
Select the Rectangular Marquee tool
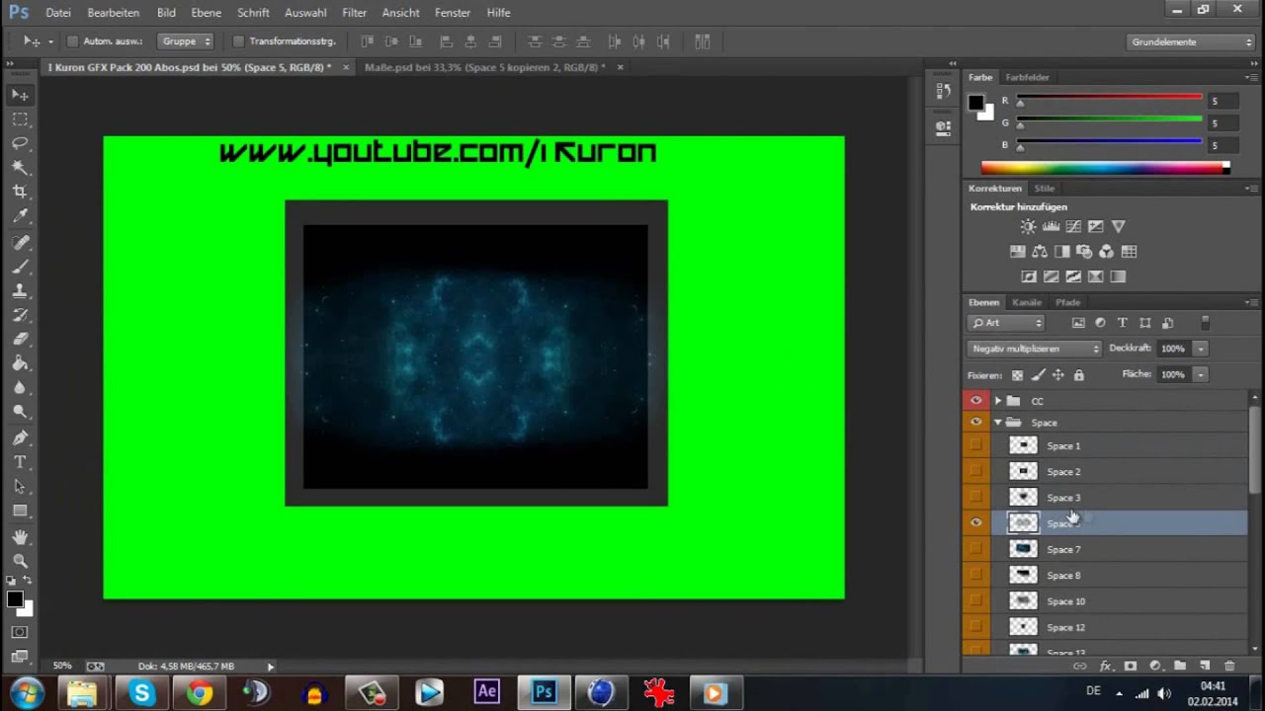click(x=20, y=118)
